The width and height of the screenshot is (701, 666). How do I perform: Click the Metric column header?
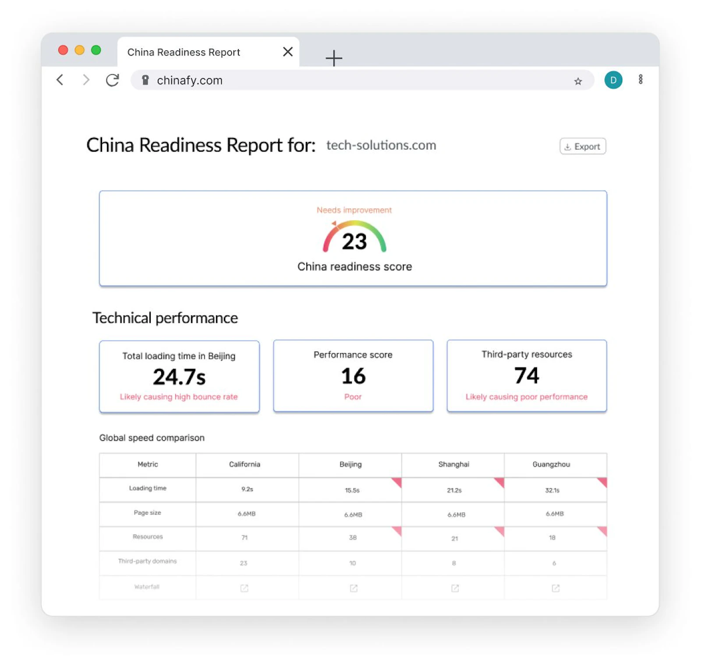click(148, 464)
